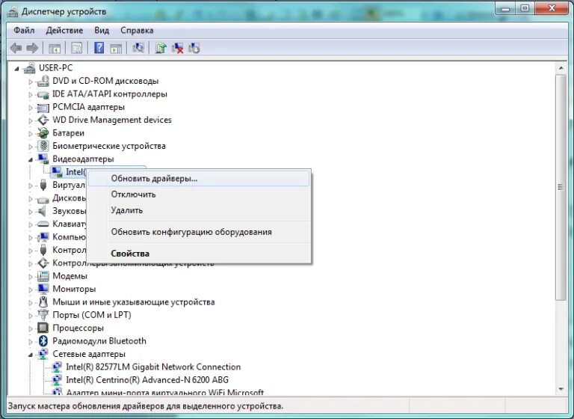Click the Порты (COM и LPT) icon
The width and height of the screenshot is (574, 419).
[43, 315]
